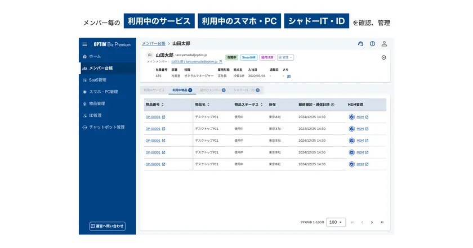473x248 pixels.
Task: Click the info icon beside 最終棚卸・通信日時
Action: tap(333, 105)
